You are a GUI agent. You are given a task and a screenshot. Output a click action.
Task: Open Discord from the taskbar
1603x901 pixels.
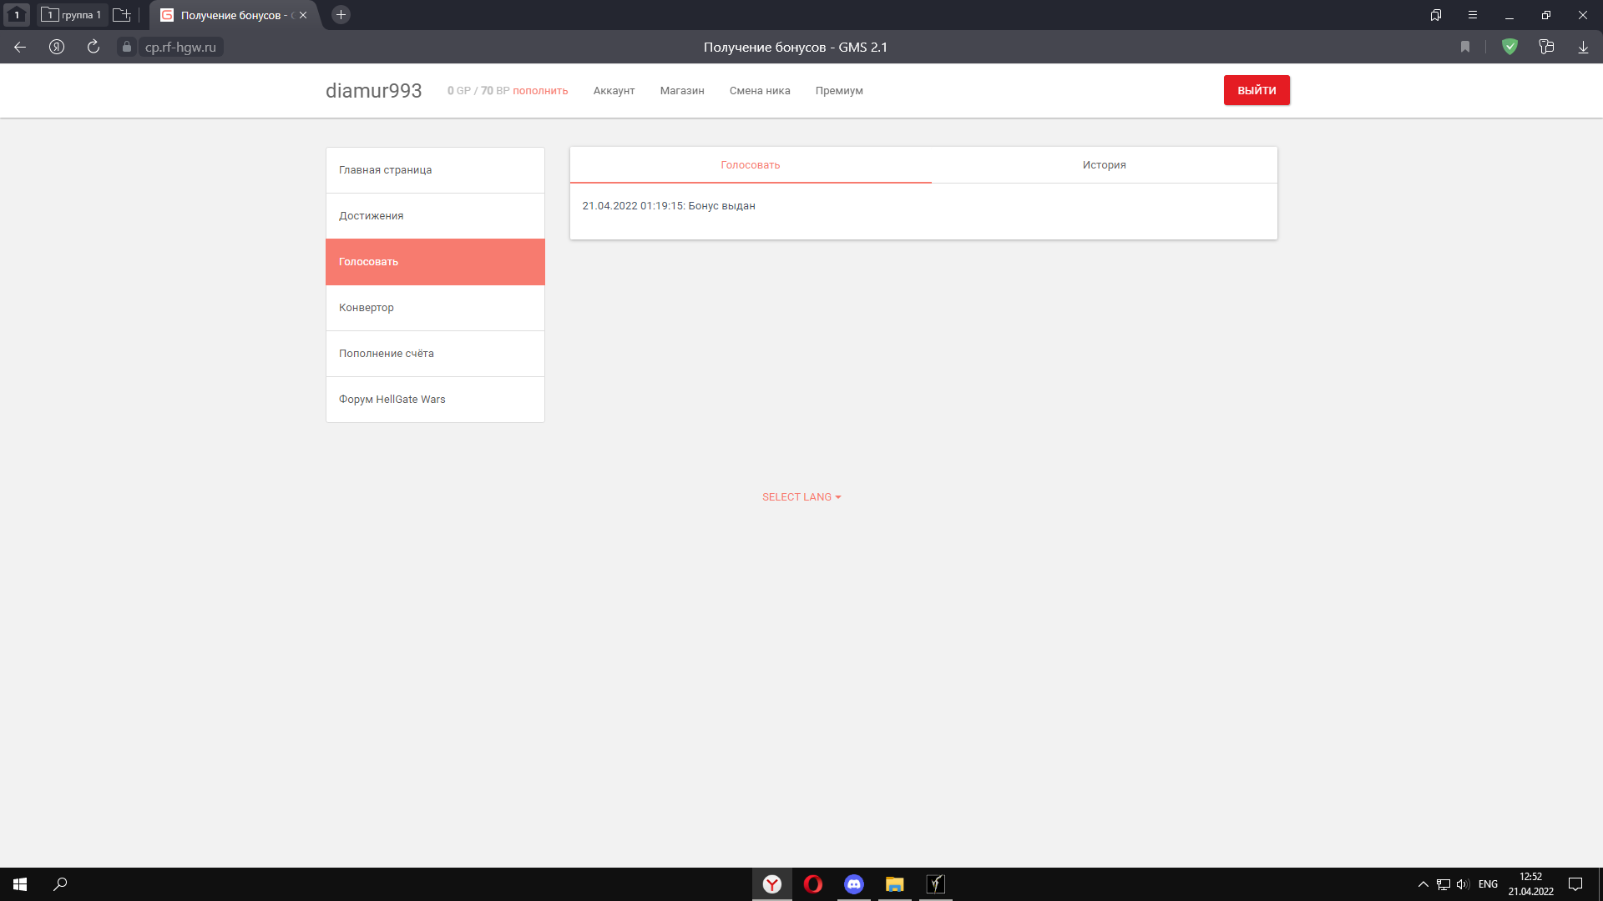coord(854,884)
